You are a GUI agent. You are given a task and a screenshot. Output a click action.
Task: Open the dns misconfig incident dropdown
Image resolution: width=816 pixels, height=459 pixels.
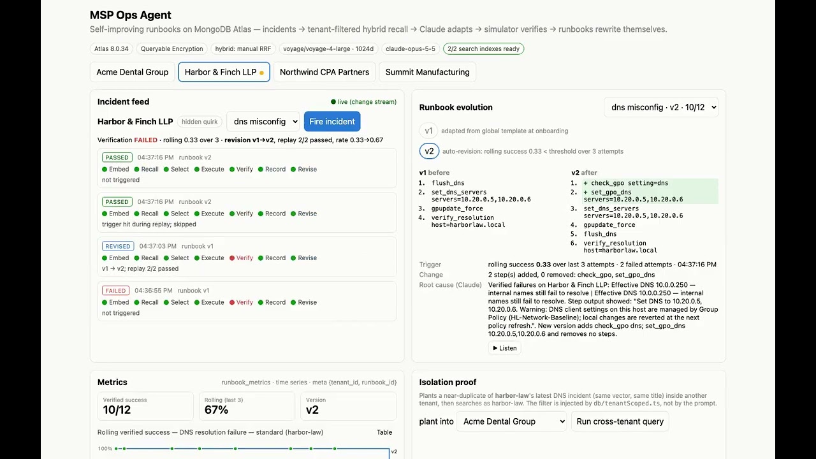(x=263, y=122)
